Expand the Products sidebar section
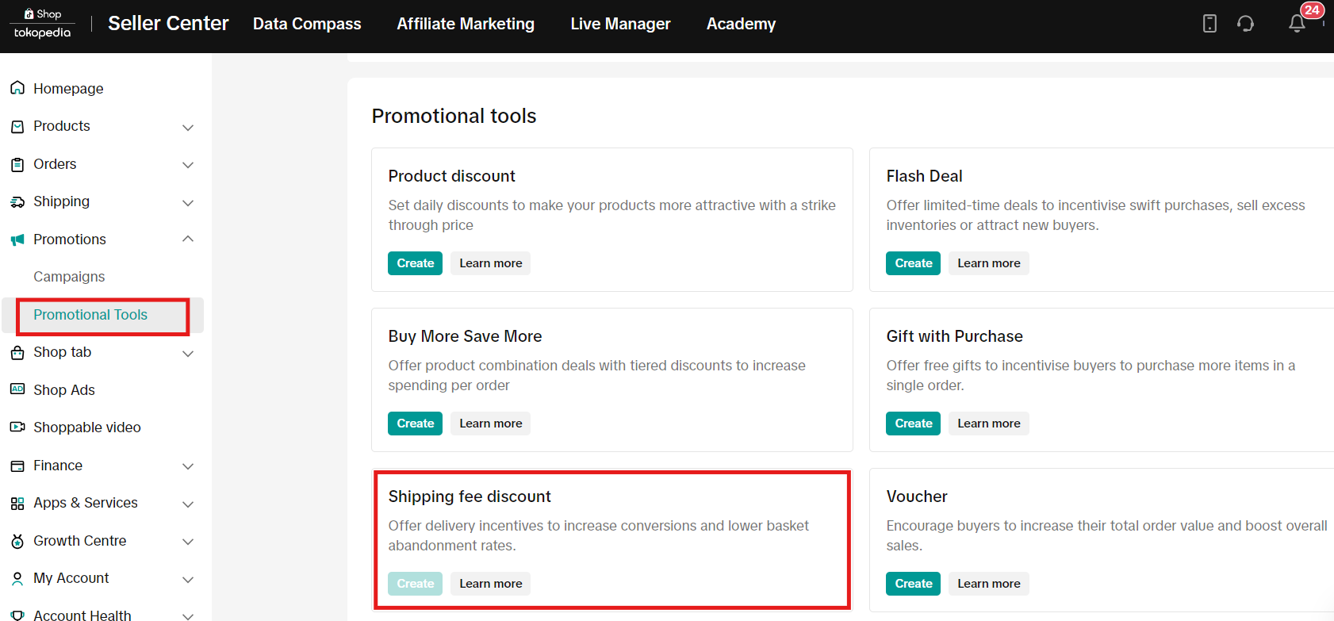Image resolution: width=1334 pixels, height=621 pixels. tap(188, 127)
